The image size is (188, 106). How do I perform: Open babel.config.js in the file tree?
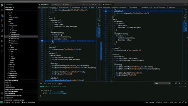click(x=13, y=73)
